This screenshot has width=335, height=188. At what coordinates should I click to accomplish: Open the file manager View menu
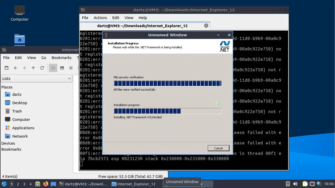point(32,58)
